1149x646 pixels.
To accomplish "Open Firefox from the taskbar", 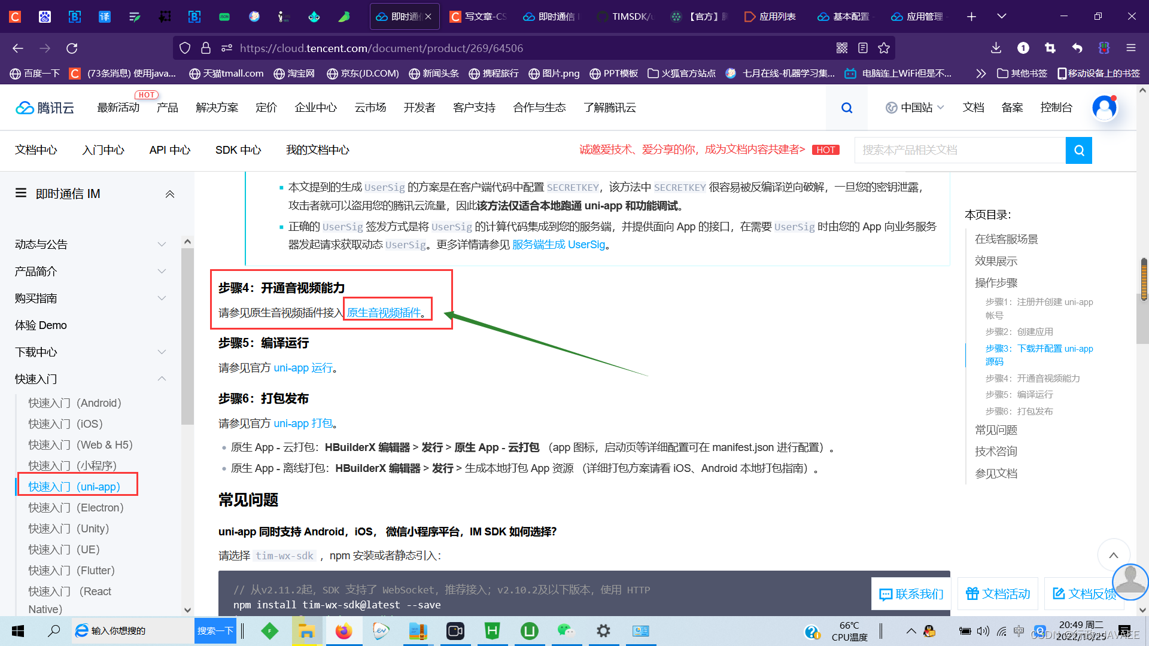I will (x=344, y=631).
